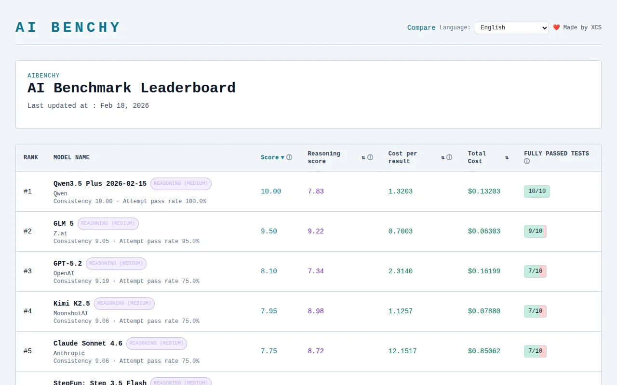617x385 pixels.
Task: Click the Reasoning (Medium) badge for Qwen3.5 Plus
Action: [x=181, y=183]
